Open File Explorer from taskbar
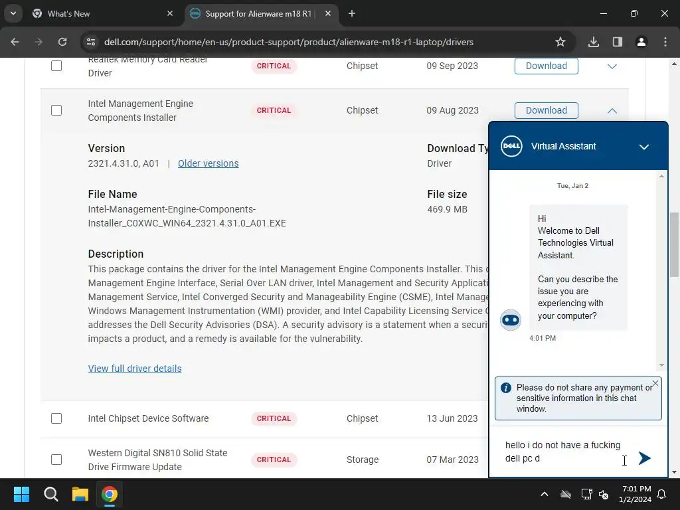This screenshot has height=510, width=680. tap(80, 494)
